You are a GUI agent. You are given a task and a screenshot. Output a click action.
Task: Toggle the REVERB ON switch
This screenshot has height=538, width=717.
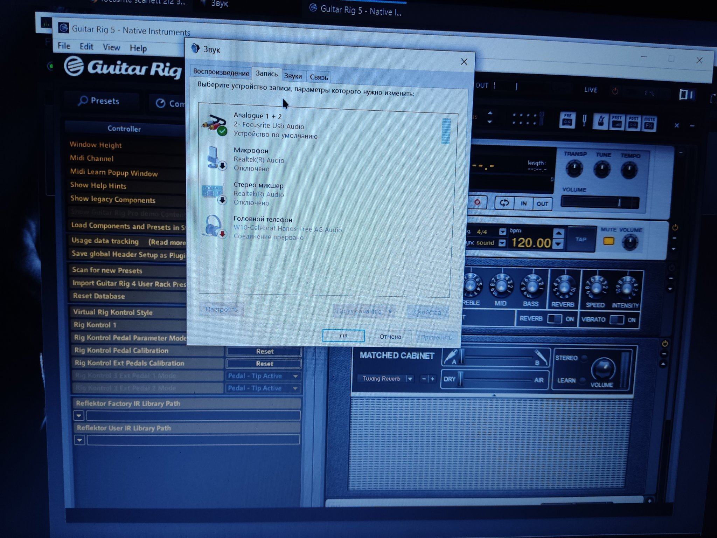[x=554, y=319]
